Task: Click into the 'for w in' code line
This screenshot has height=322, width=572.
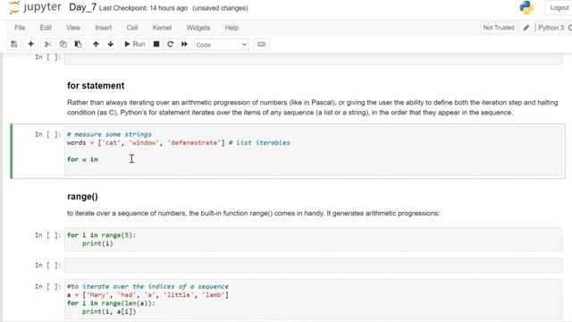Action: (x=82, y=159)
